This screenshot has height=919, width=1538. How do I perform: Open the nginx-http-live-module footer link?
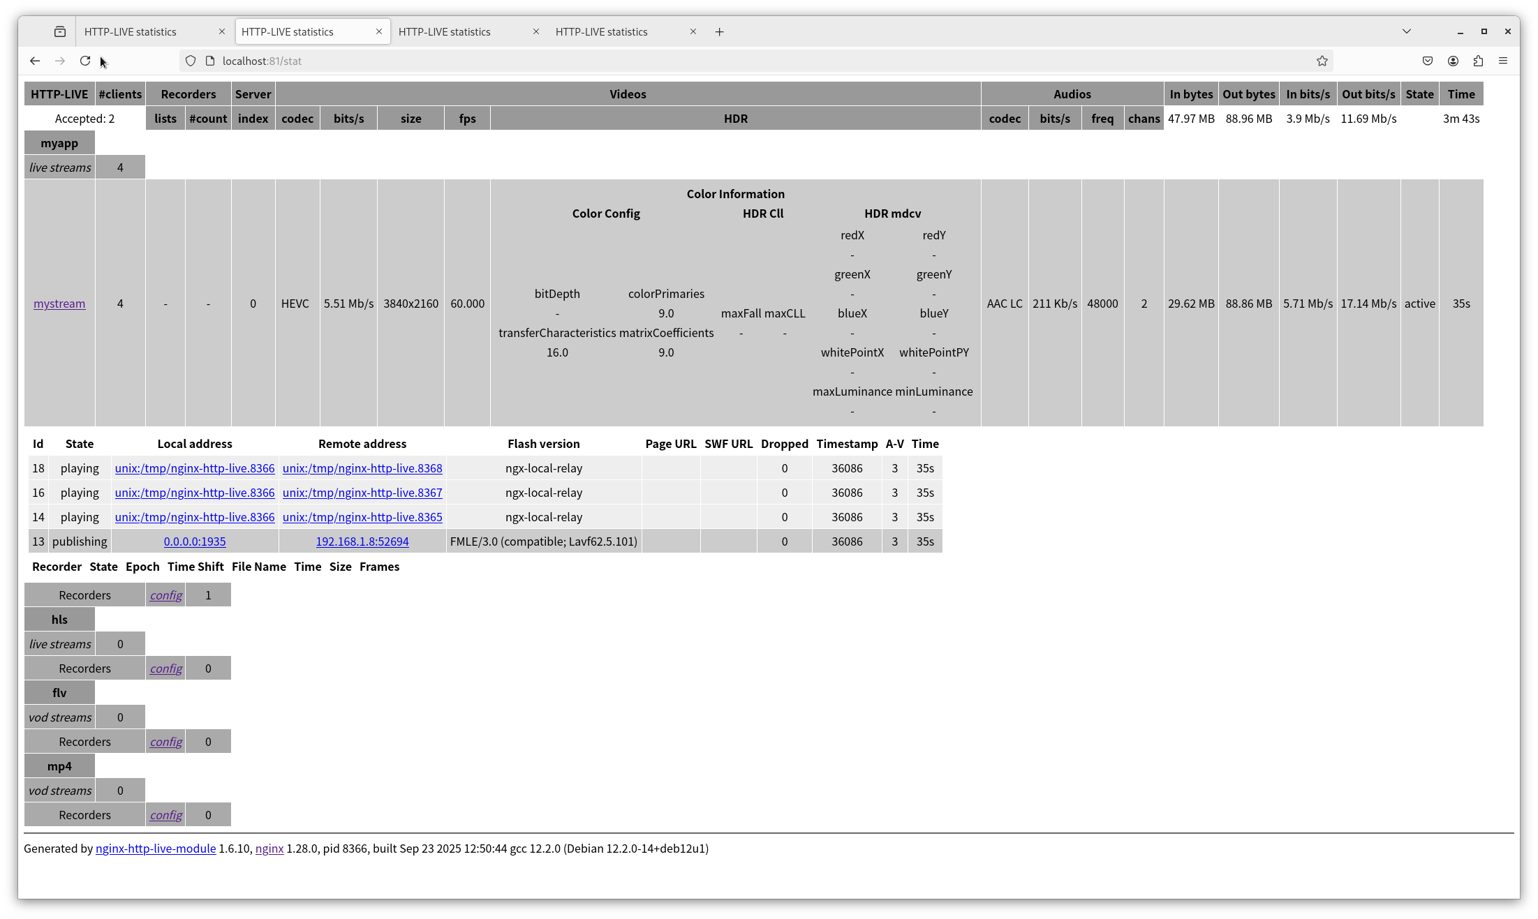(x=156, y=849)
